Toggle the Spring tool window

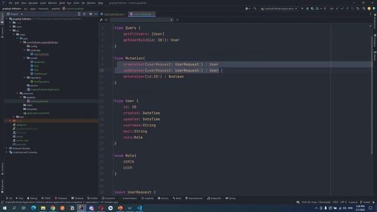pyautogui.click(x=230, y=198)
